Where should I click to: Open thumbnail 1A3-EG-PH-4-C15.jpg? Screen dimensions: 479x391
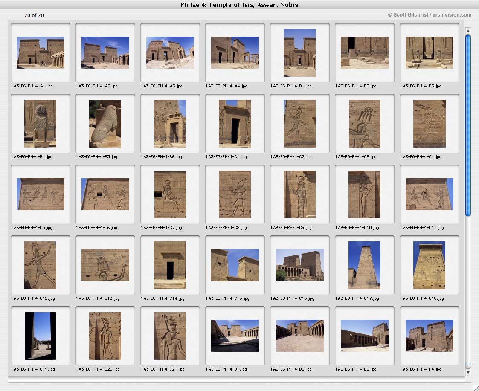coord(235,265)
